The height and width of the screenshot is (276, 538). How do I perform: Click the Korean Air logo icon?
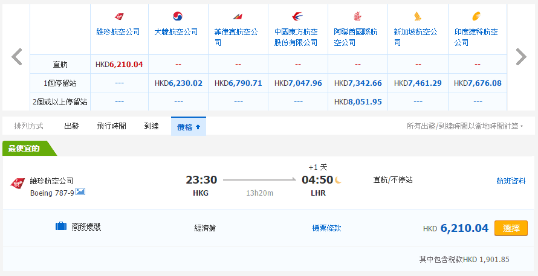(178, 16)
